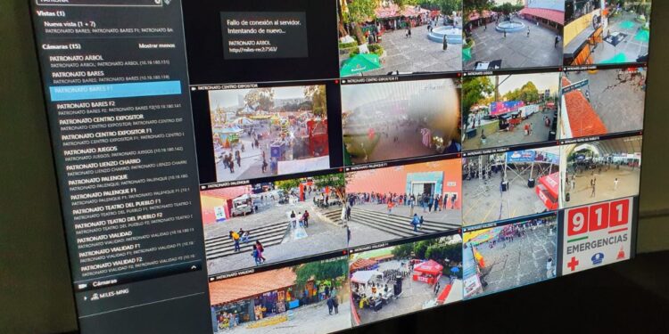Click the Fallo de conexión al servidor message
The image size is (669, 334).
point(264,26)
